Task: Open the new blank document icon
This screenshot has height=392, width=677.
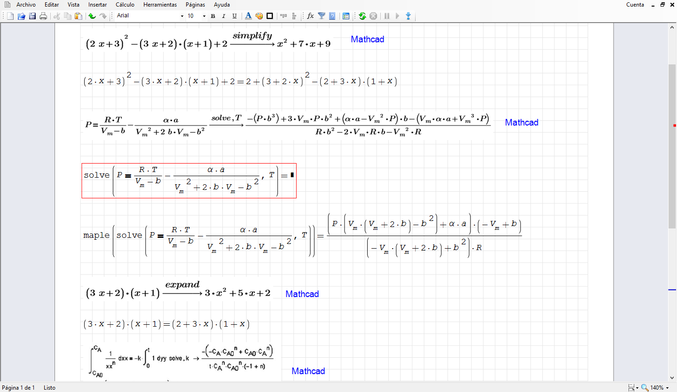Action: 10,16
